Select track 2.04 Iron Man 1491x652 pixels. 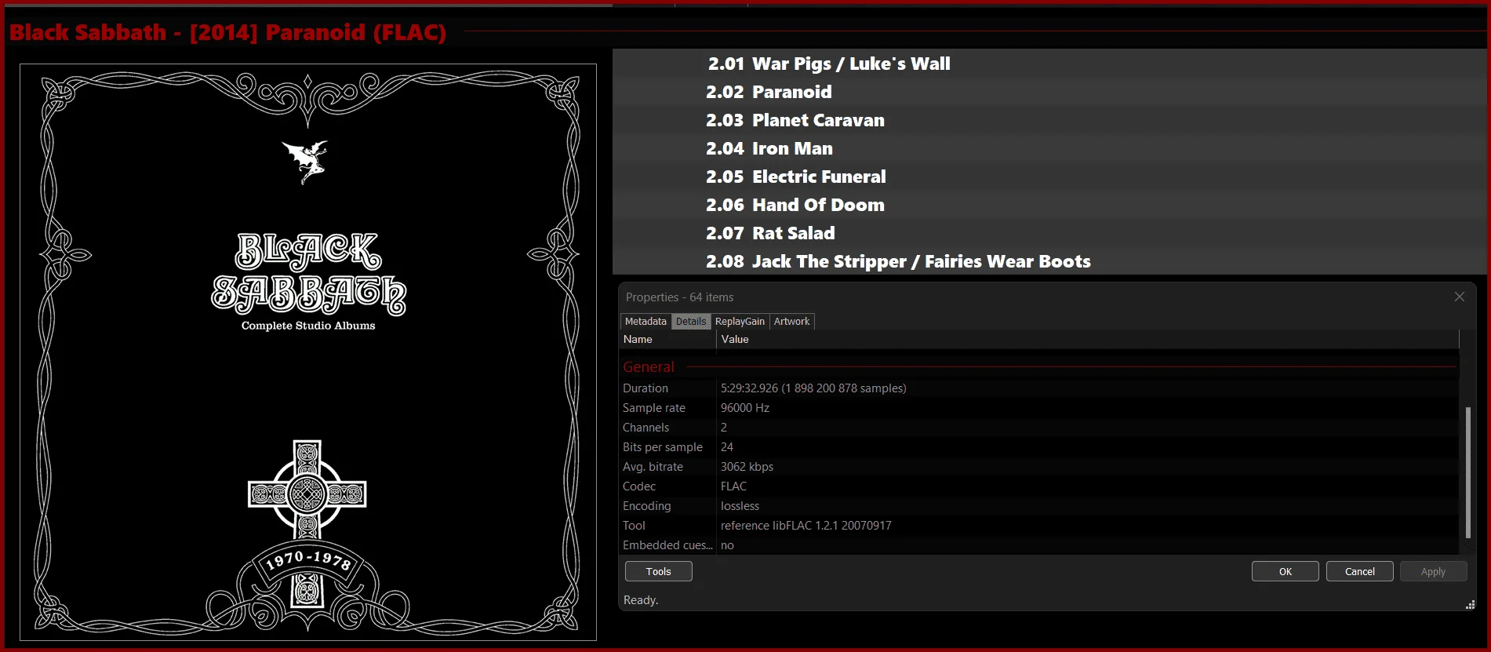(1049, 148)
